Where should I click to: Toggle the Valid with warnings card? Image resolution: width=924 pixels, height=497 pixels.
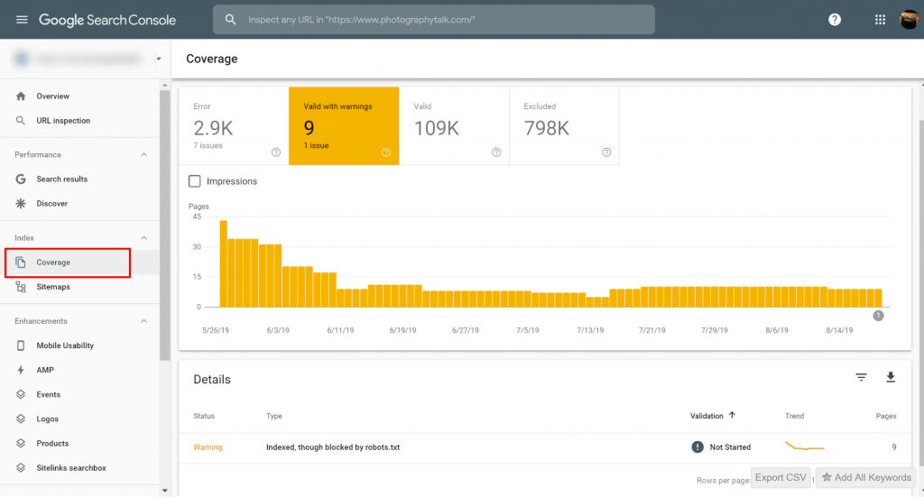[343, 125]
